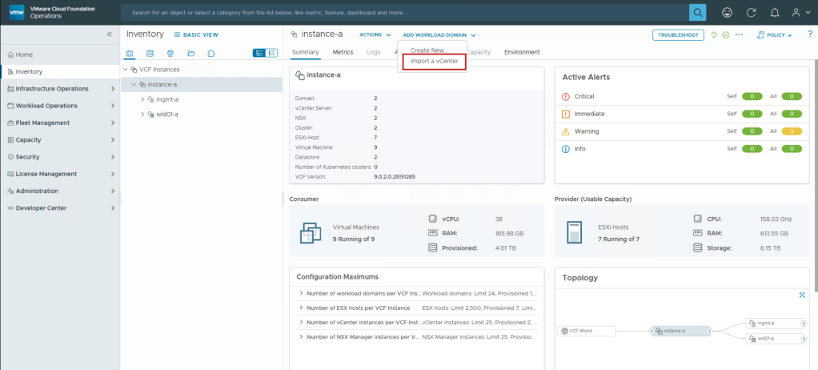Screen dimensions: 818x370
Task: Click the Warning triangle alert icon
Action: 566,131
